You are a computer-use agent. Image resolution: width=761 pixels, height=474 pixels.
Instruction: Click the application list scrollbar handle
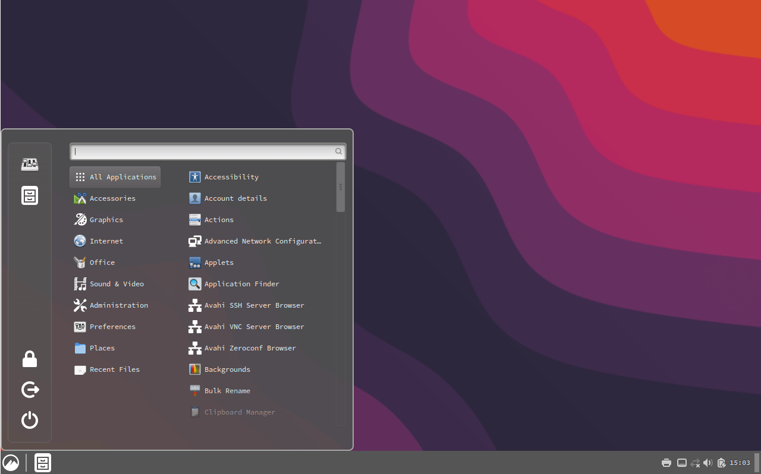point(341,187)
